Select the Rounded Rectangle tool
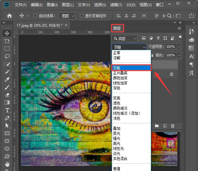This screenshot has width=198, height=171. point(7,141)
